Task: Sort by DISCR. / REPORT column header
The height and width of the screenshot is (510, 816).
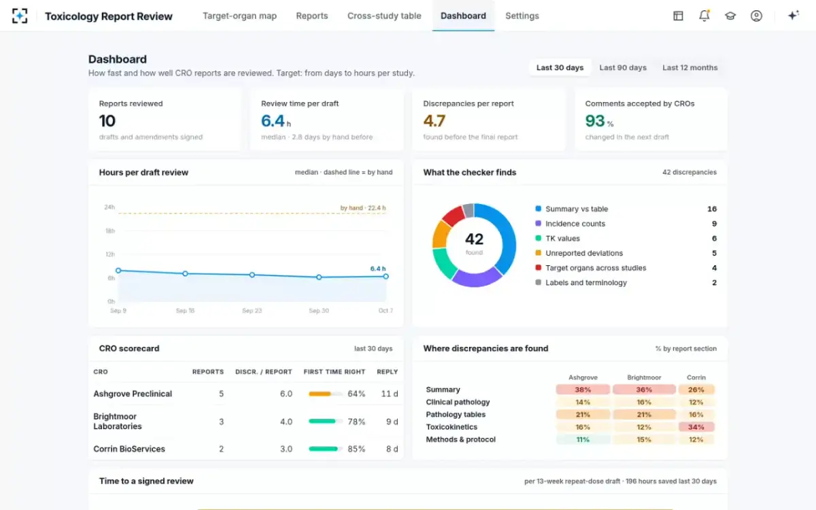Action: coord(264,372)
